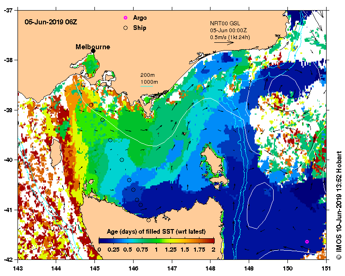
Task: Click the colorbar tick label '0.75'
Action: [x=142, y=250]
